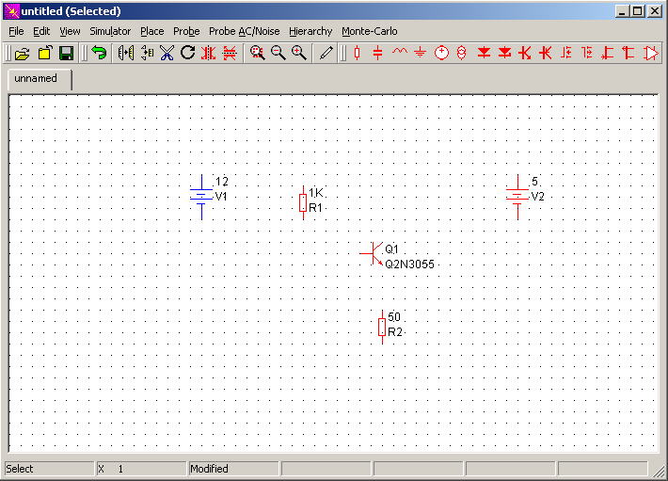Select the V2 battery symbol
Viewport: 668px width, 481px height.
pos(517,197)
